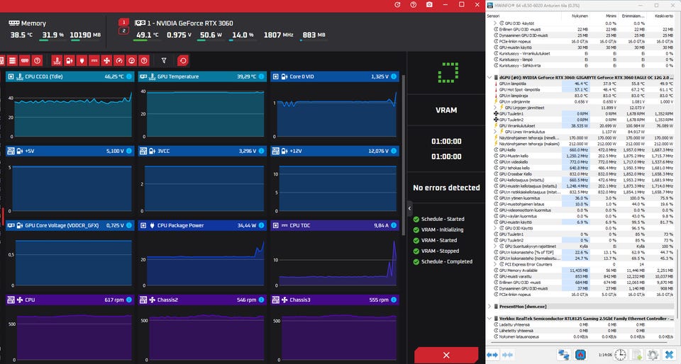The width and height of the screenshot is (681, 364).
Task: Select GPU number 1 red badge
Action: click(x=123, y=22)
